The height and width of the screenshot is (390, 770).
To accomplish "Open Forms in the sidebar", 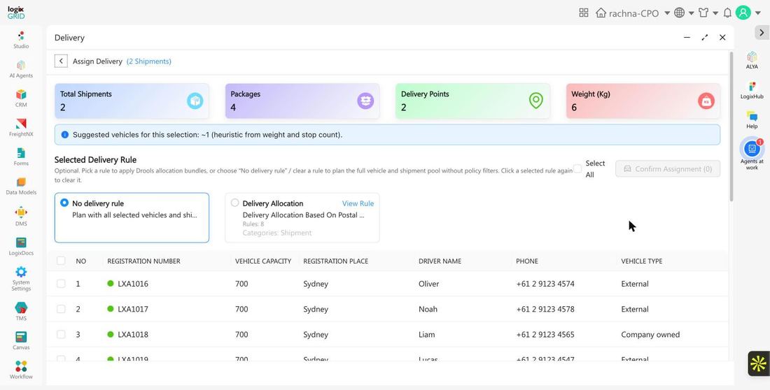I will pos(21,157).
